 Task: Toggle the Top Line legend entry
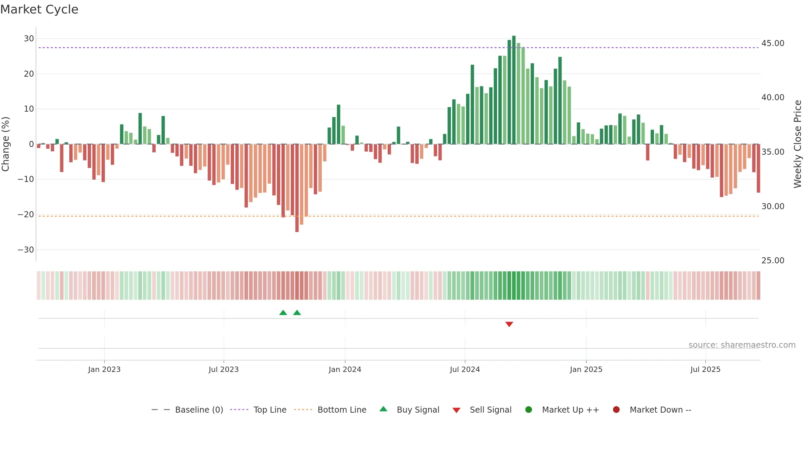(x=258, y=410)
